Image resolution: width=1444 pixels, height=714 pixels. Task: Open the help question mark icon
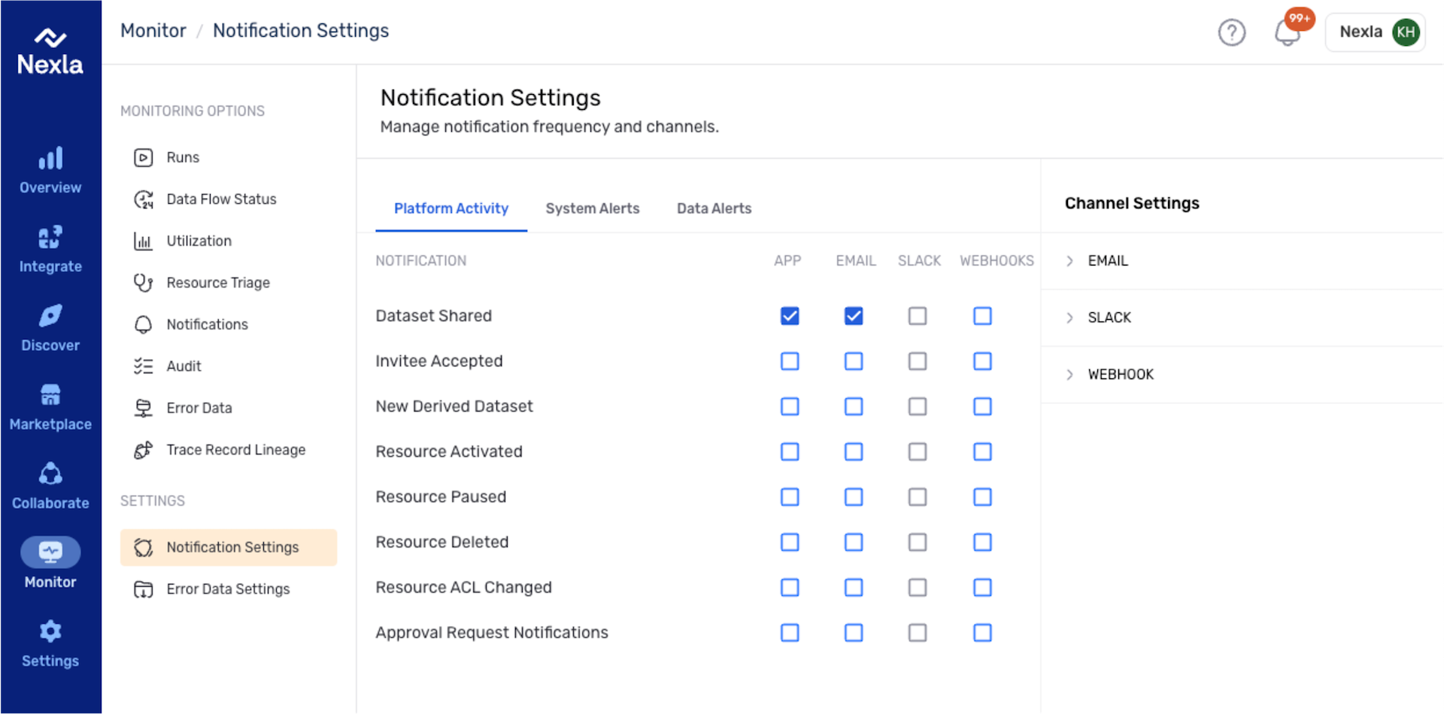tap(1231, 32)
